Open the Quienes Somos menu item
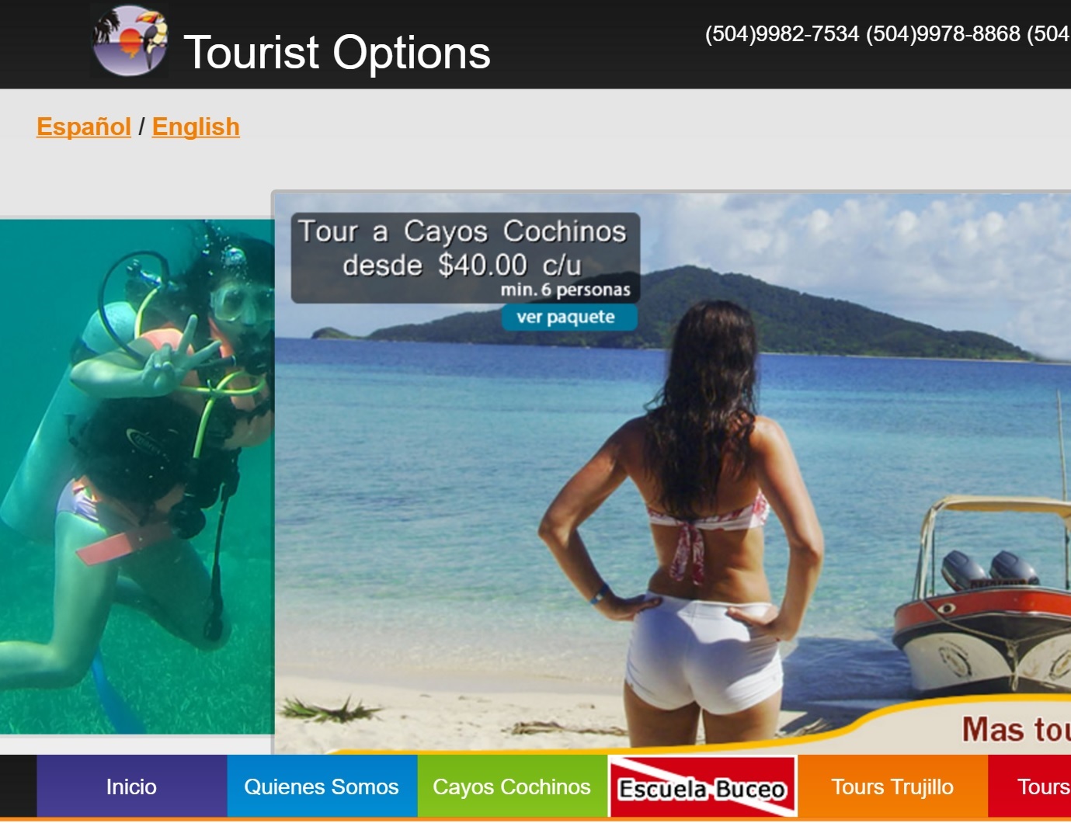Viewport: 1071px width, 823px height. point(322,787)
